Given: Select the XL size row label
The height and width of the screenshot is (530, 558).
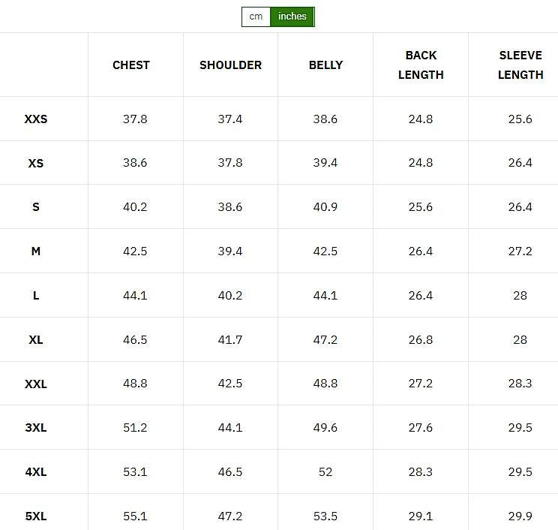Looking at the screenshot, I should pos(36,340).
